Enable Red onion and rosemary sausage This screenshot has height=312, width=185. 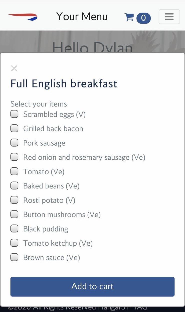(15, 157)
